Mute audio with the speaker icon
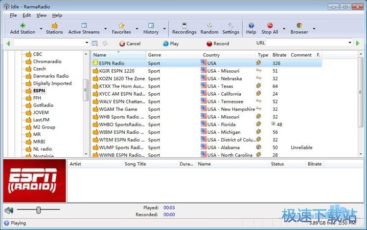This screenshot has width=367, height=230. [x=8, y=210]
